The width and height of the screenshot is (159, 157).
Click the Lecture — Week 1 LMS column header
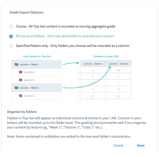[x=93, y=64]
